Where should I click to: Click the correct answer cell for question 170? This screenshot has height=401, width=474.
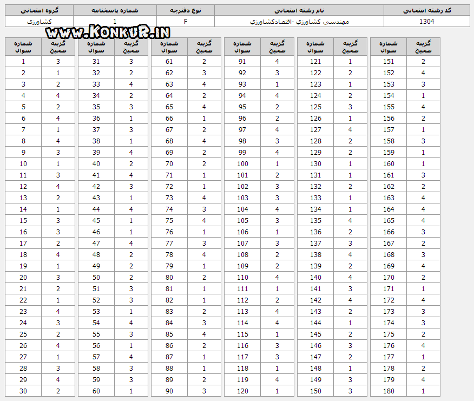pos(423,278)
